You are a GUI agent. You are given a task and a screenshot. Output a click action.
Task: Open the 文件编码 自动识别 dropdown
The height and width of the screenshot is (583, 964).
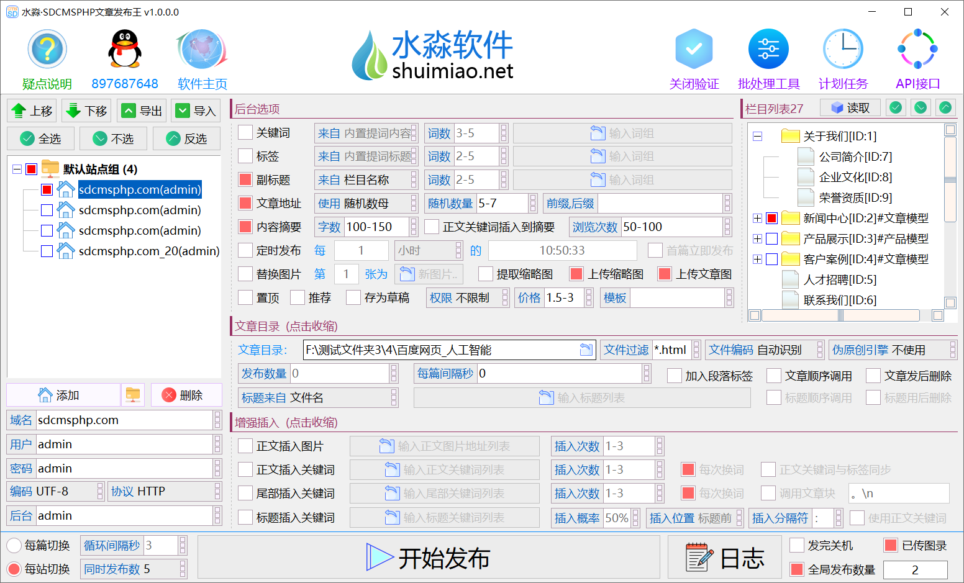(765, 350)
